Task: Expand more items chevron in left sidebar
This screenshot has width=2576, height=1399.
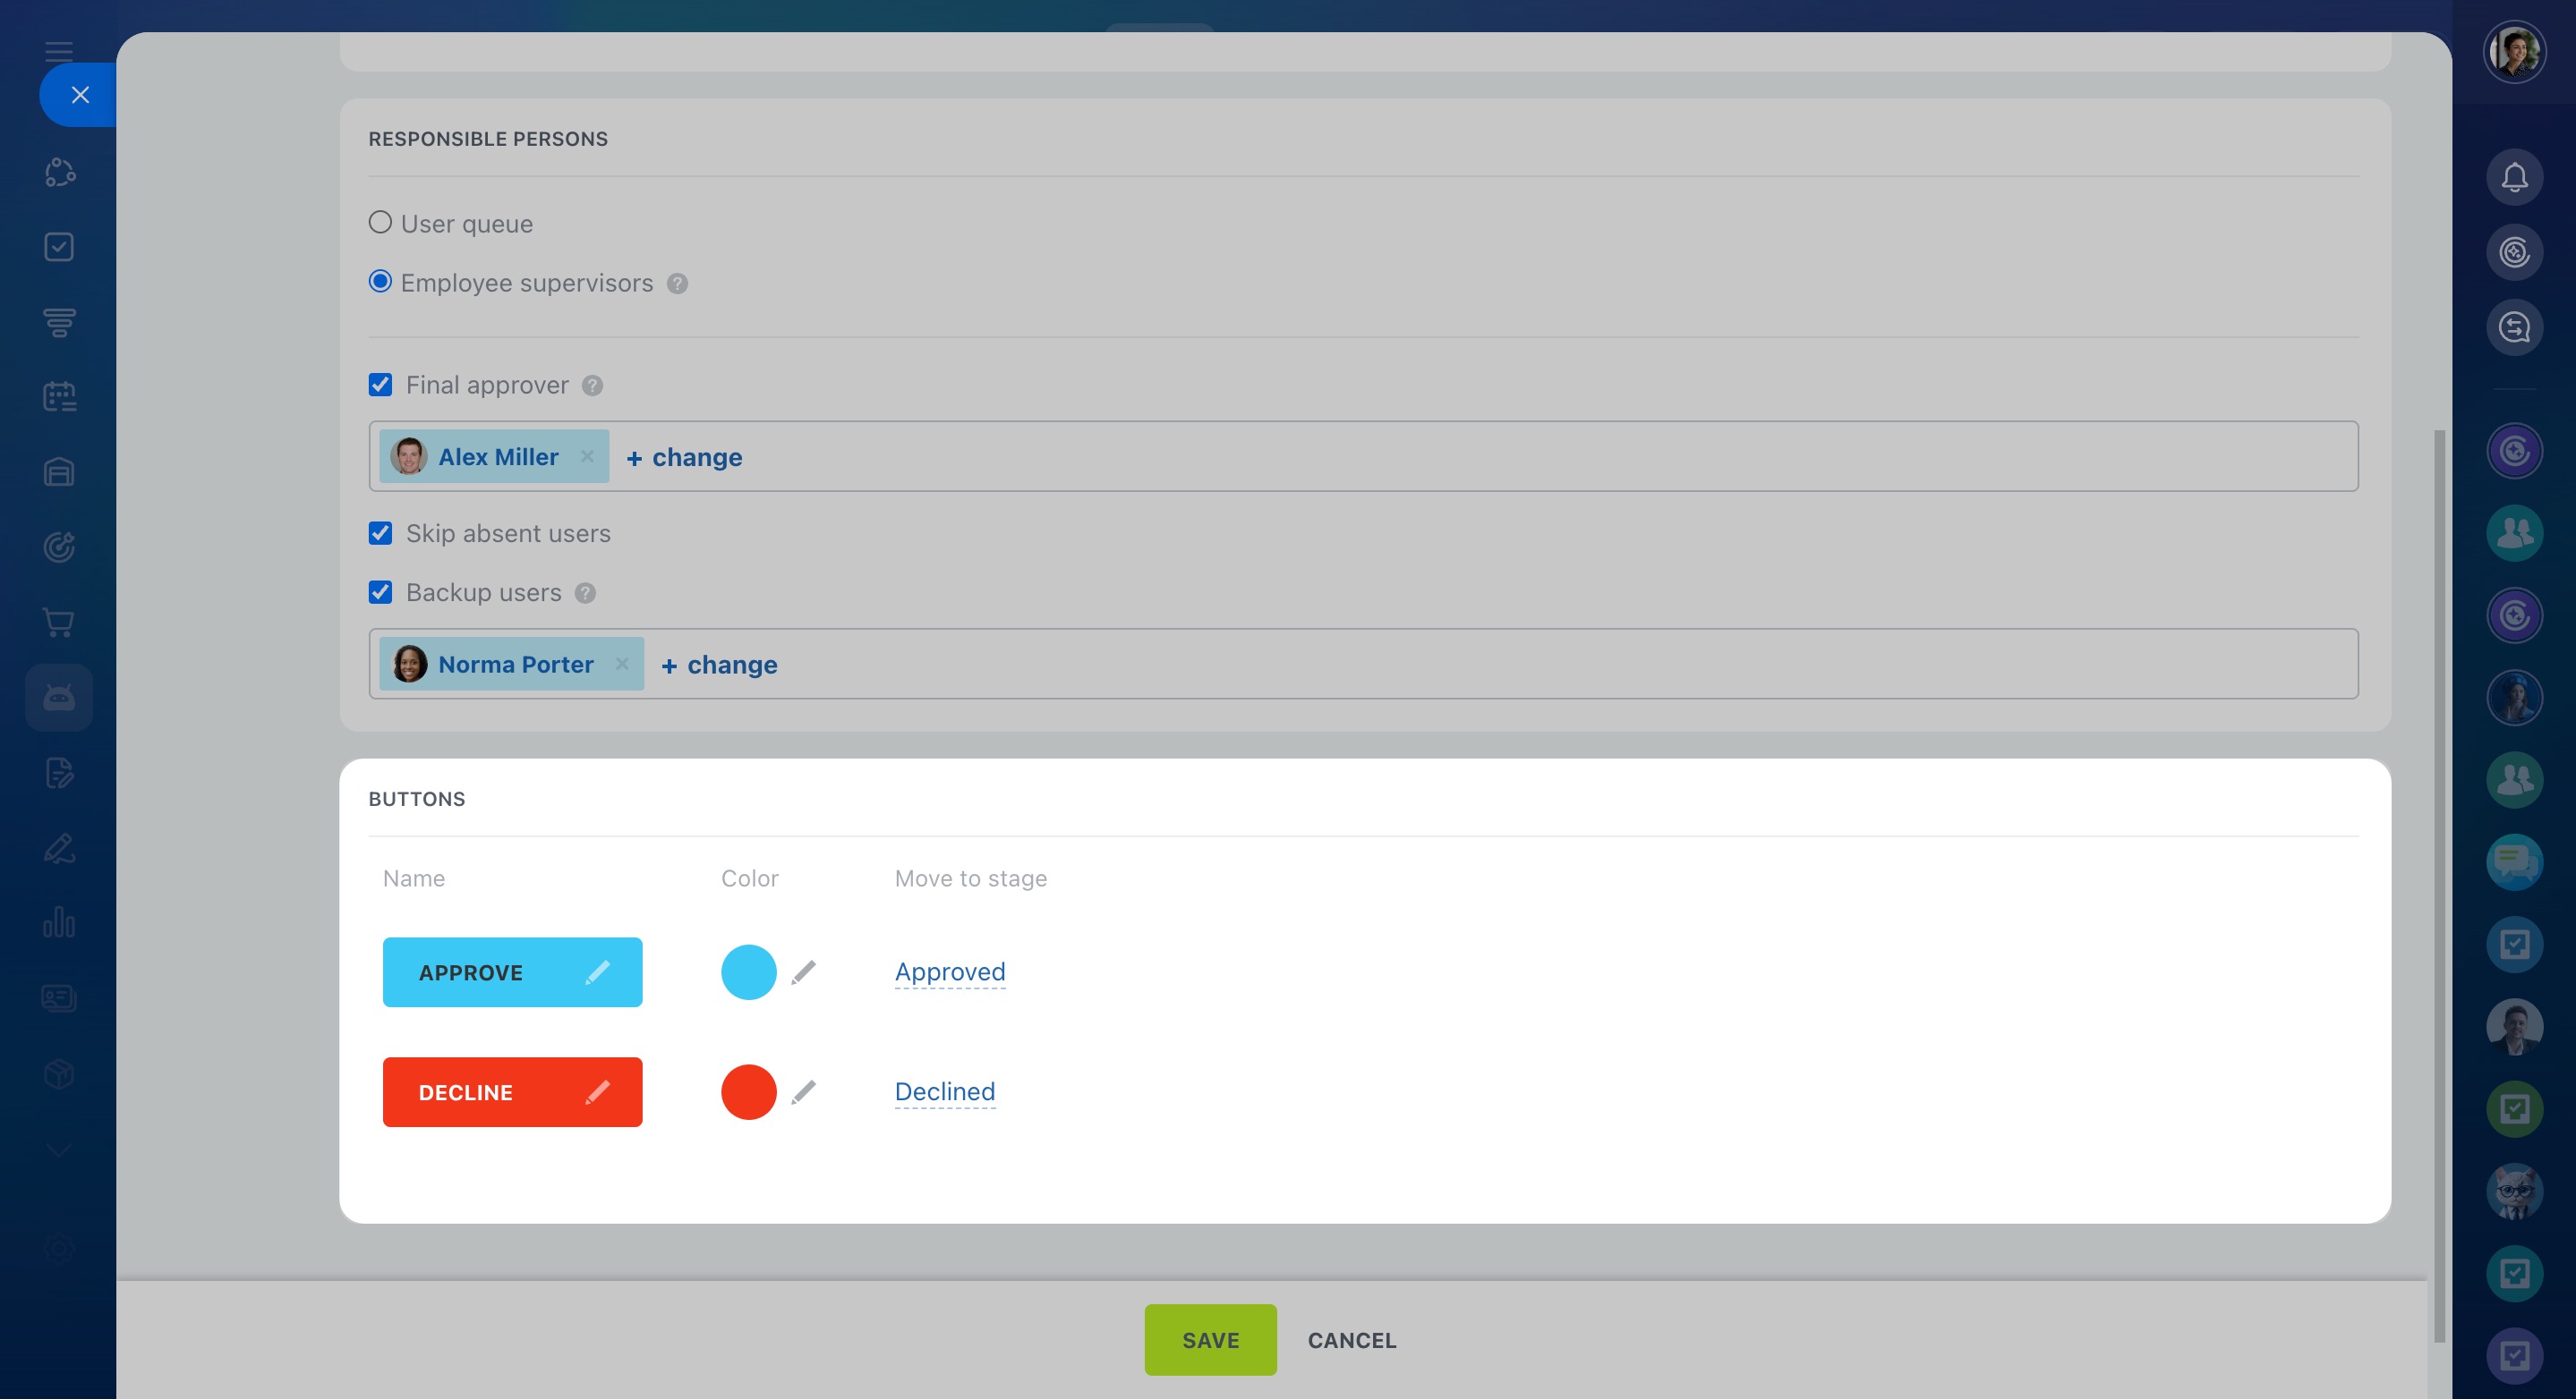Action: (x=59, y=1150)
